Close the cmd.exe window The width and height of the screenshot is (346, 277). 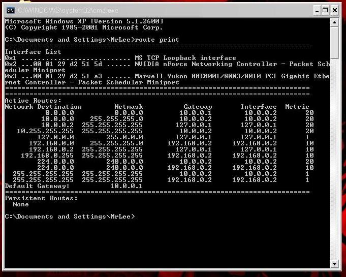(334, 10)
